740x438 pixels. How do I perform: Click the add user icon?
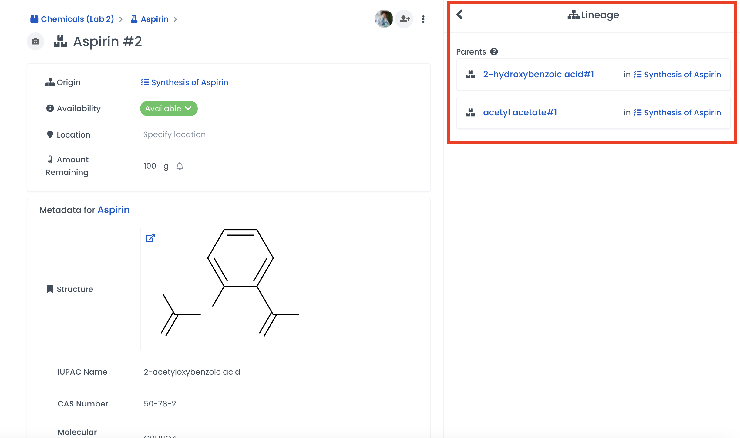click(x=404, y=19)
